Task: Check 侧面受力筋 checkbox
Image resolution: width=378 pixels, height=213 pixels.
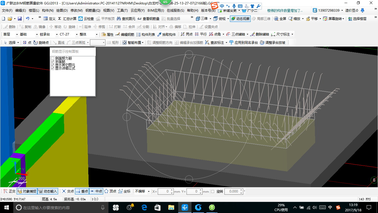Action: tap(53, 59)
